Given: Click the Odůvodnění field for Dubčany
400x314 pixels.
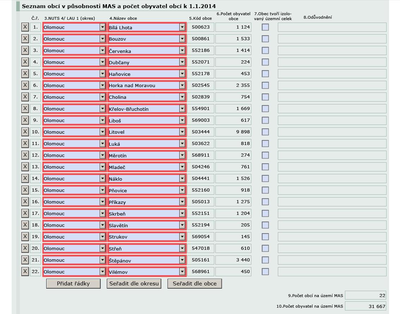Looking at the screenshot, I should coord(332,62).
